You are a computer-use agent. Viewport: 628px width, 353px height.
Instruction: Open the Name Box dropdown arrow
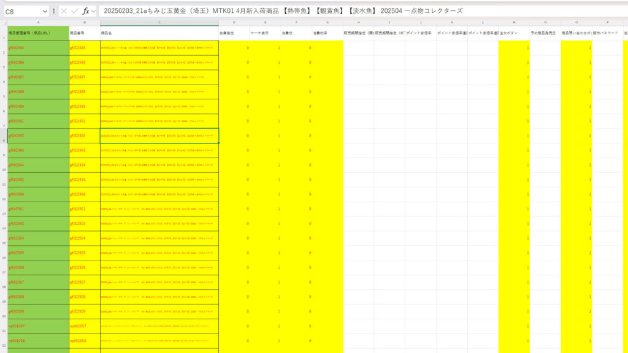[45, 12]
